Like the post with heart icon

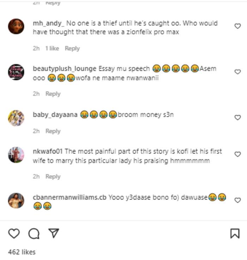pos(14,233)
